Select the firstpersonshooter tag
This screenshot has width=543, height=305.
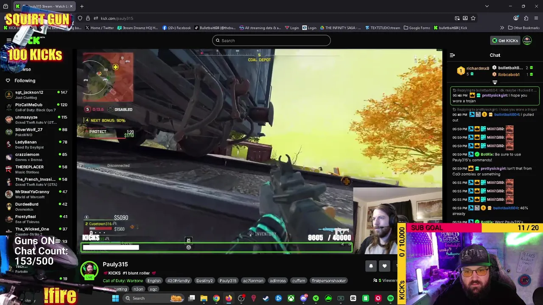[x=329, y=280]
